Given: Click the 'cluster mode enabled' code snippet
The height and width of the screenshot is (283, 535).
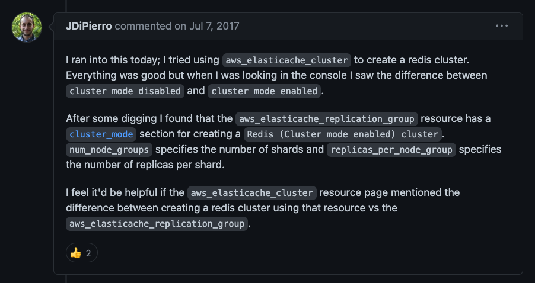Looking at the screenshot, I should tap(264, 91).
